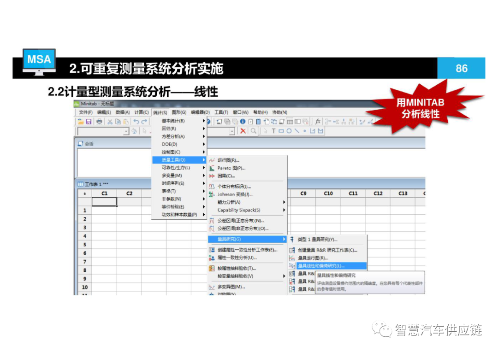This screenshot has height=352, width=498.
Task: Choose 公差区间(正态分布)(N) entry
Action: coord(248,221)
